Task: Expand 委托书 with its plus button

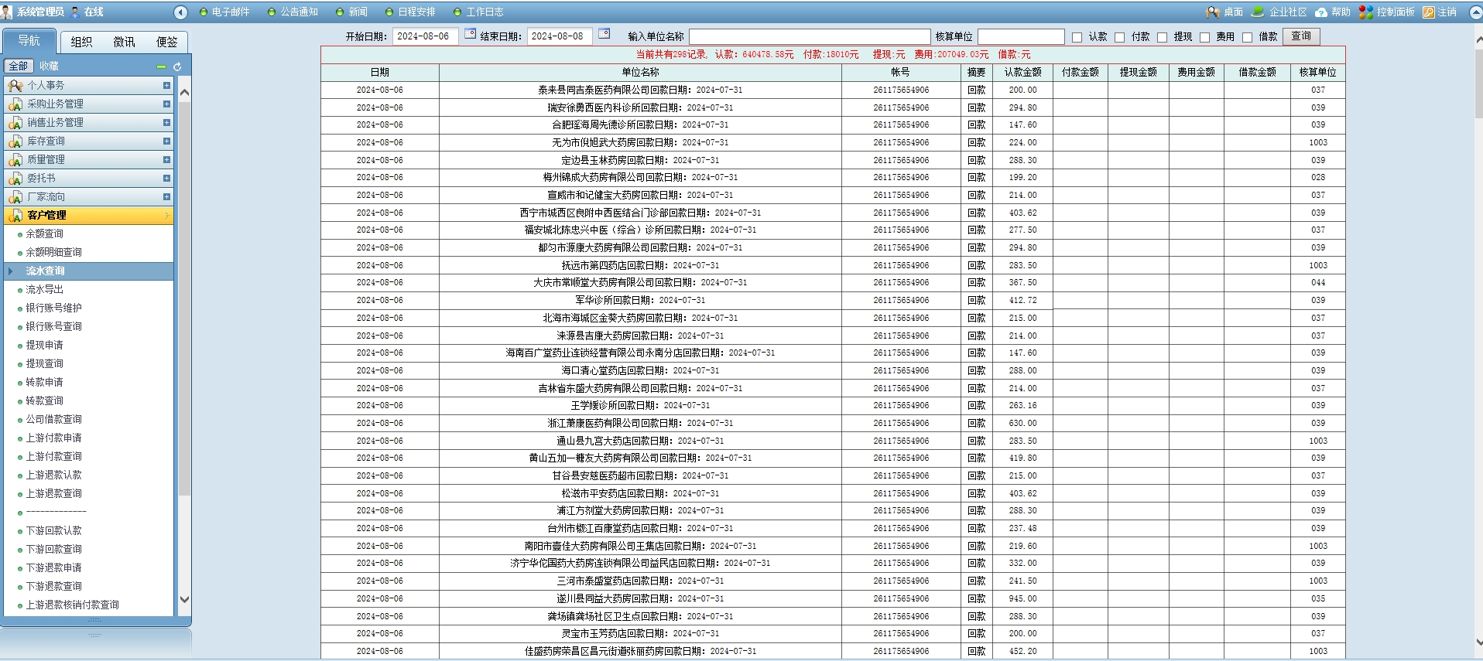Action: point(166,178)
